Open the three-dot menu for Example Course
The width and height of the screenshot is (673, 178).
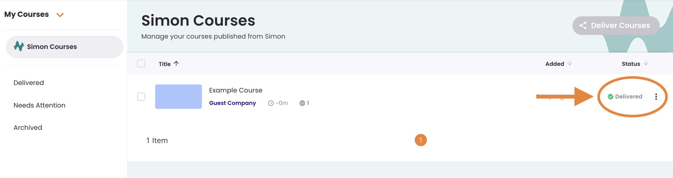(x=656, y=96)
